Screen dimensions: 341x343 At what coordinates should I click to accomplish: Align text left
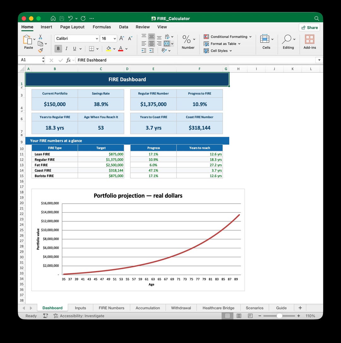[x=144, y=44]
